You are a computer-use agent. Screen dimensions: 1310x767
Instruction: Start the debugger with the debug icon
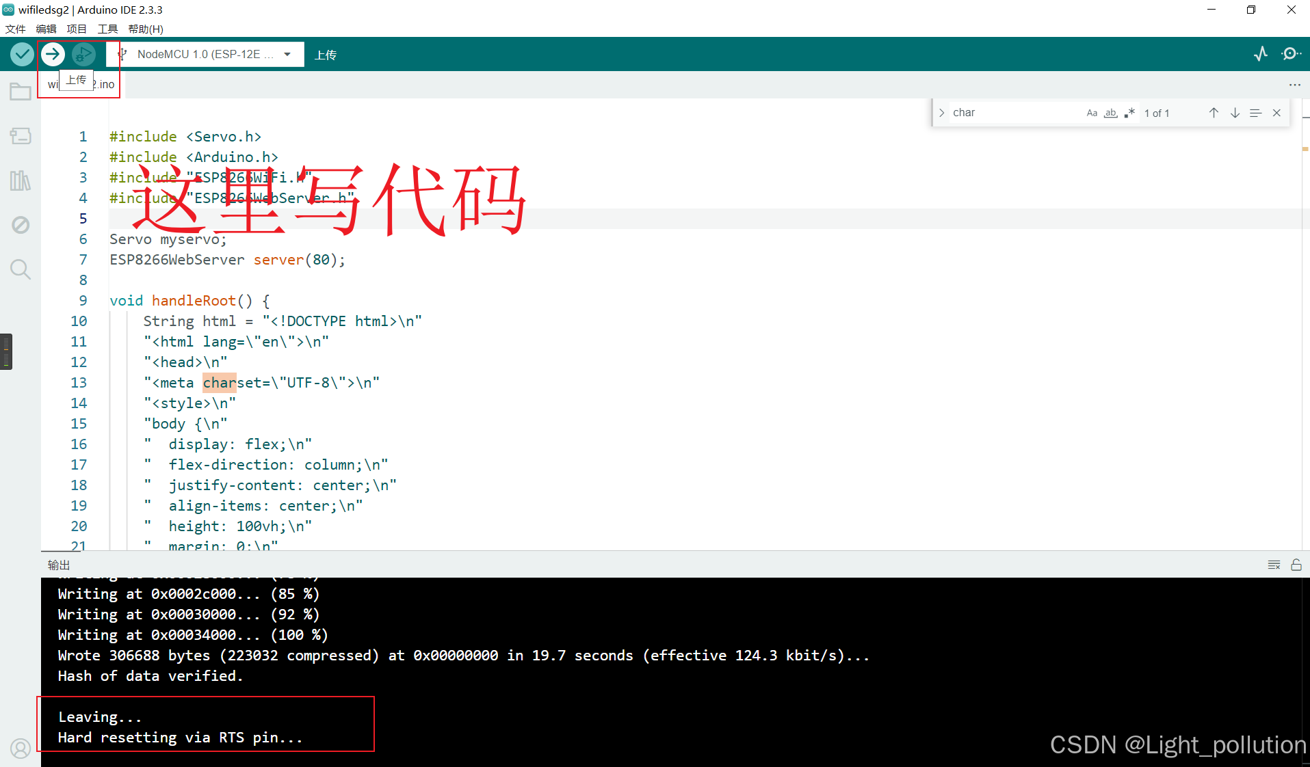point(83,54)
